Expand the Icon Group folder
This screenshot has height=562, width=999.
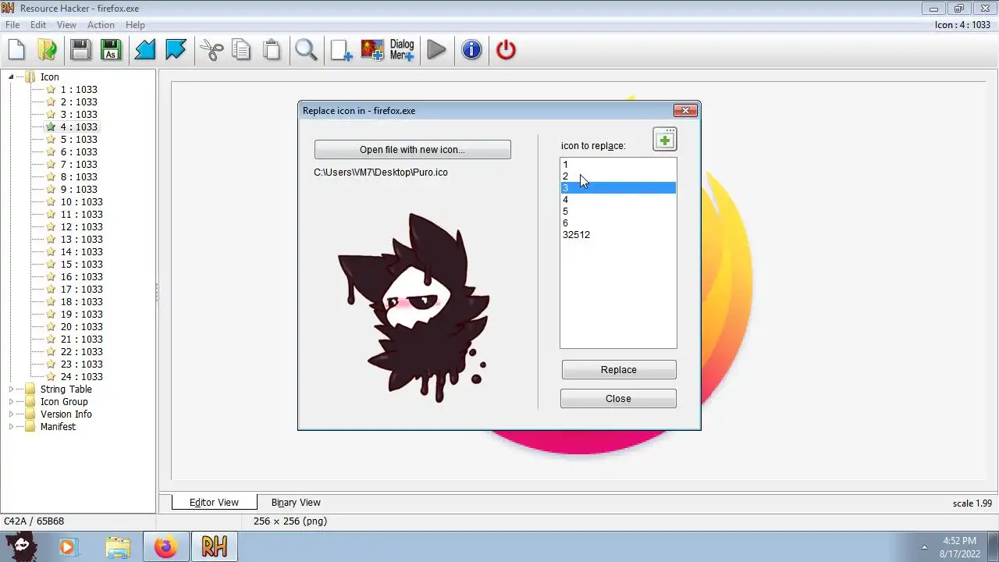11,401
